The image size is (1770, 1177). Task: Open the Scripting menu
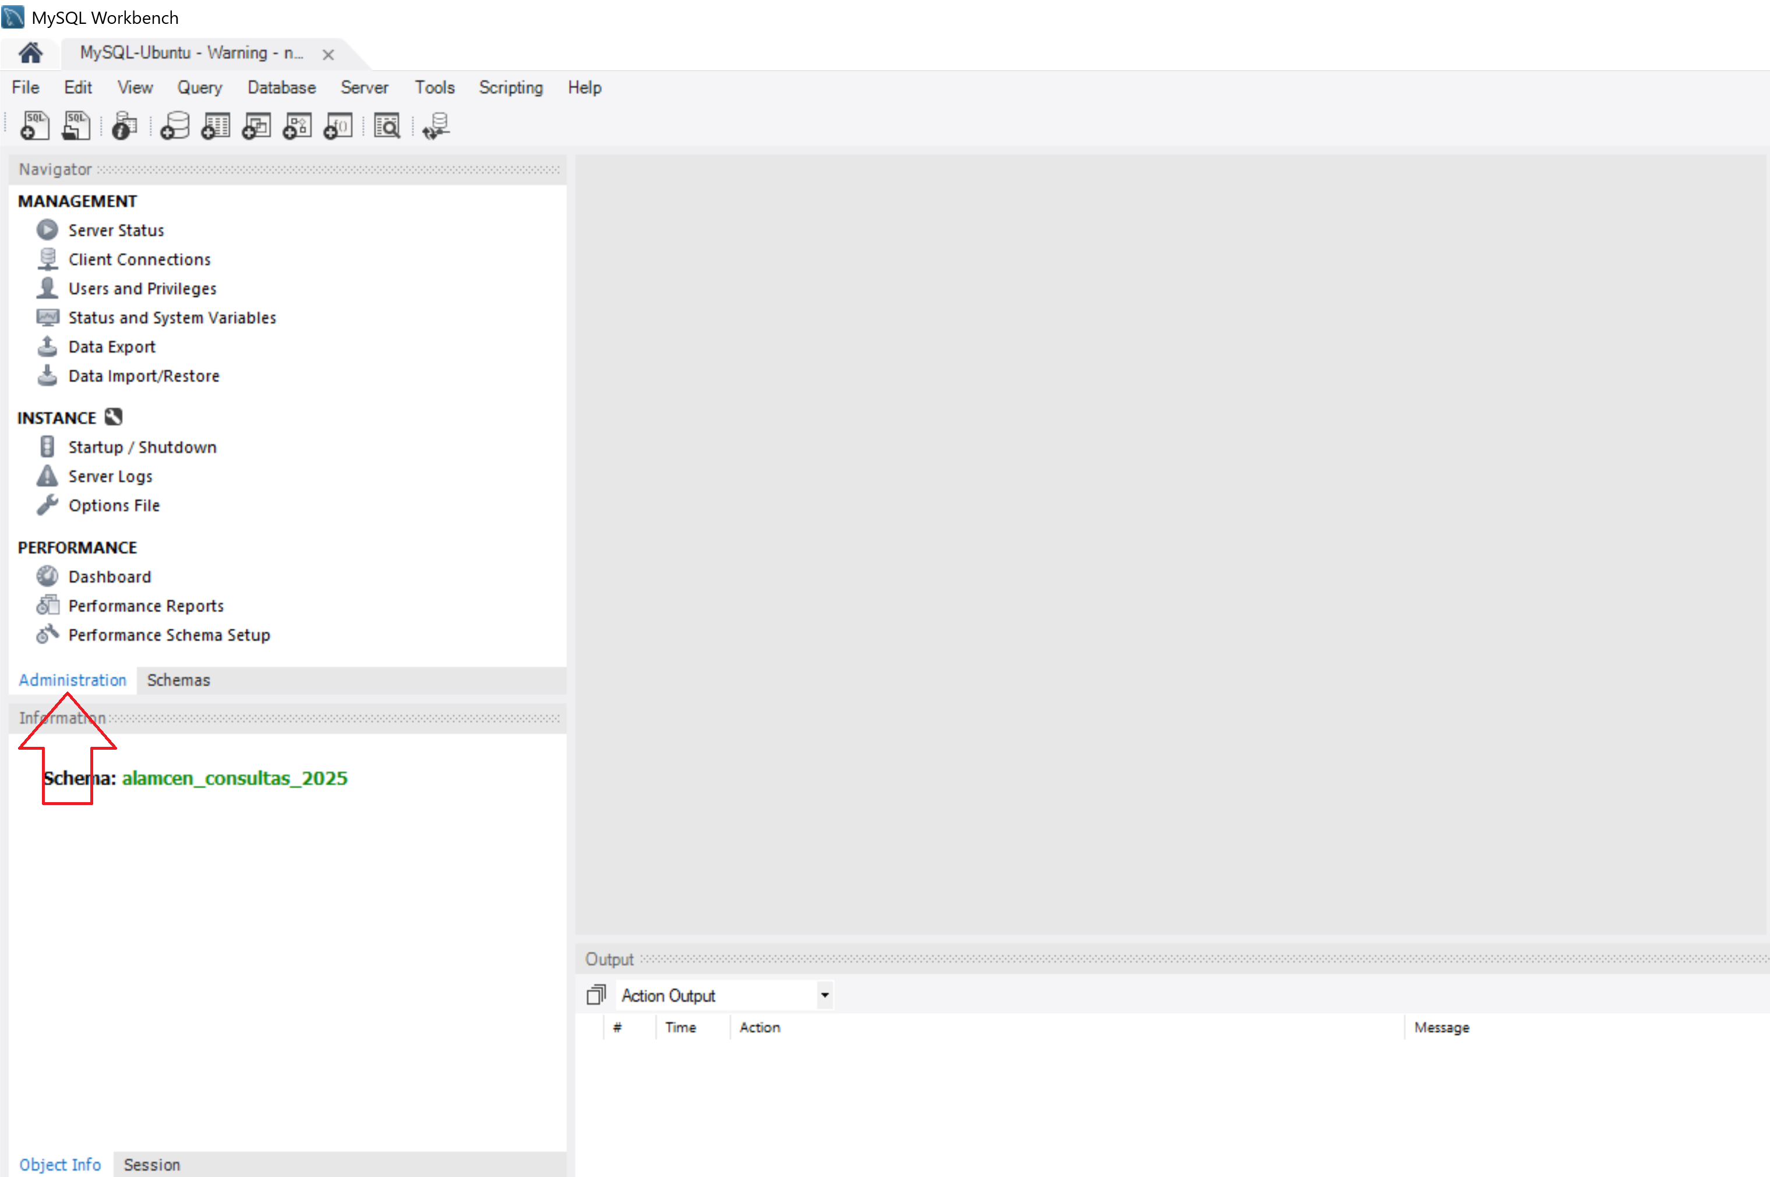(511, 87)
